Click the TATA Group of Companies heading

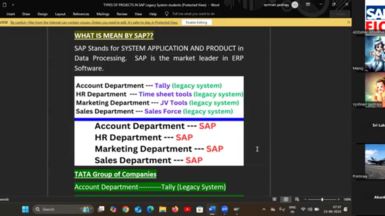(115, 174)
